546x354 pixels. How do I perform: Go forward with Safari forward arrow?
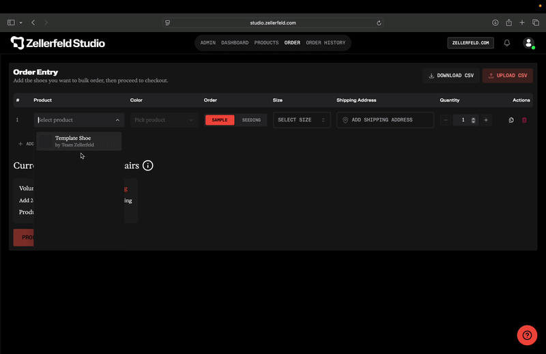tap(46, 23)
